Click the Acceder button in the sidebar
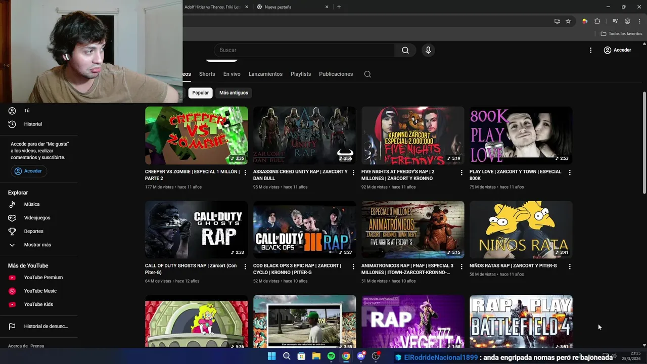 point(29,171)
